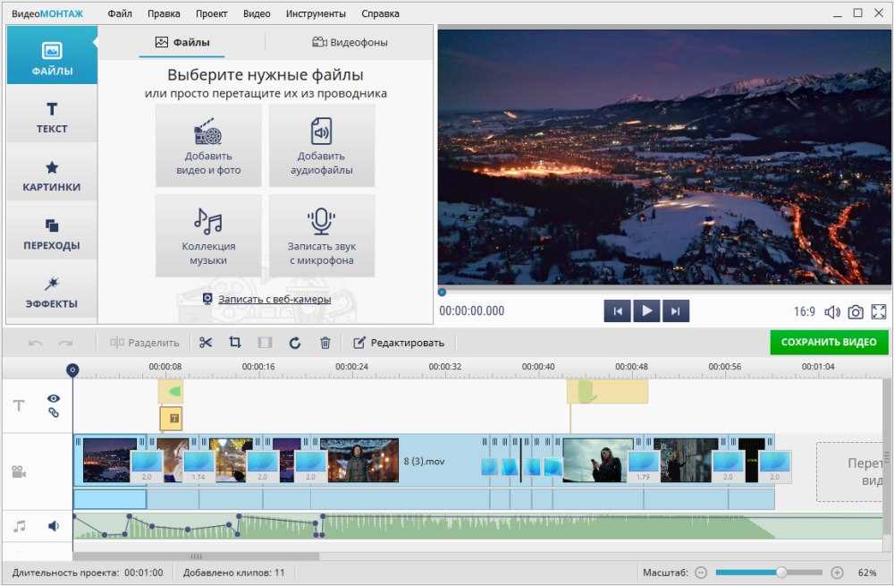Viewport: 894px width, 586px height.
Task: Click the СОХРАНИТЬ ВИДЕО button
Action: (x=829, y=343)
